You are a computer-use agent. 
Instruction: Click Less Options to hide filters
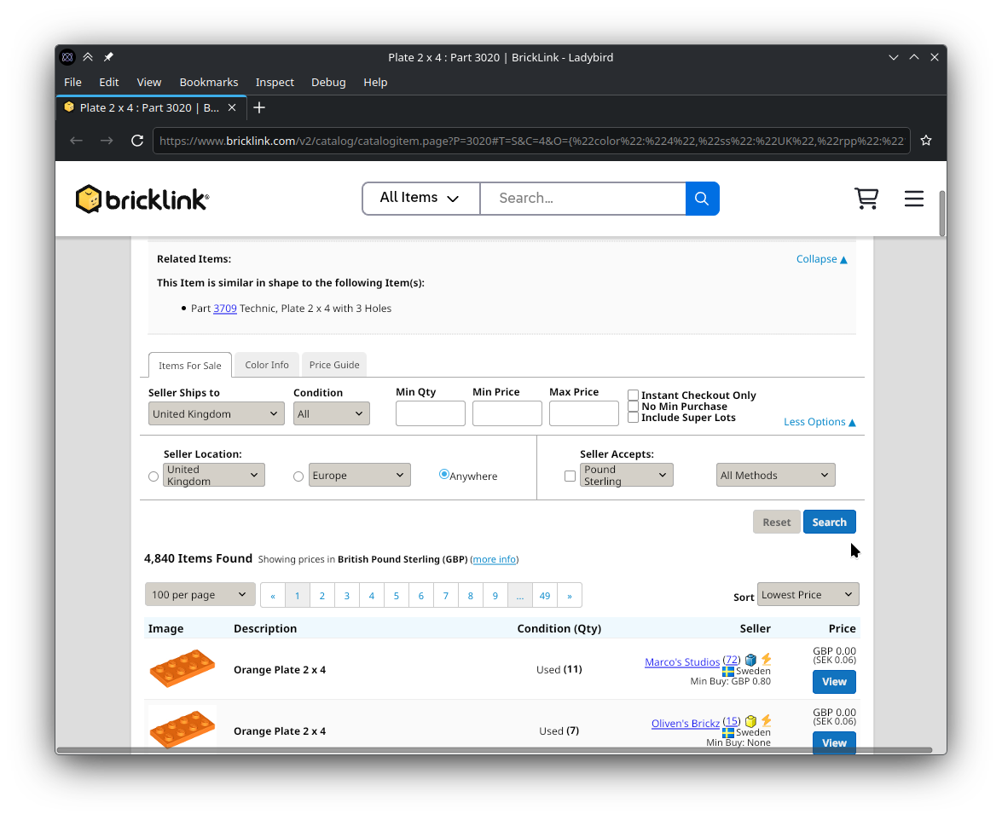[820, 422]
